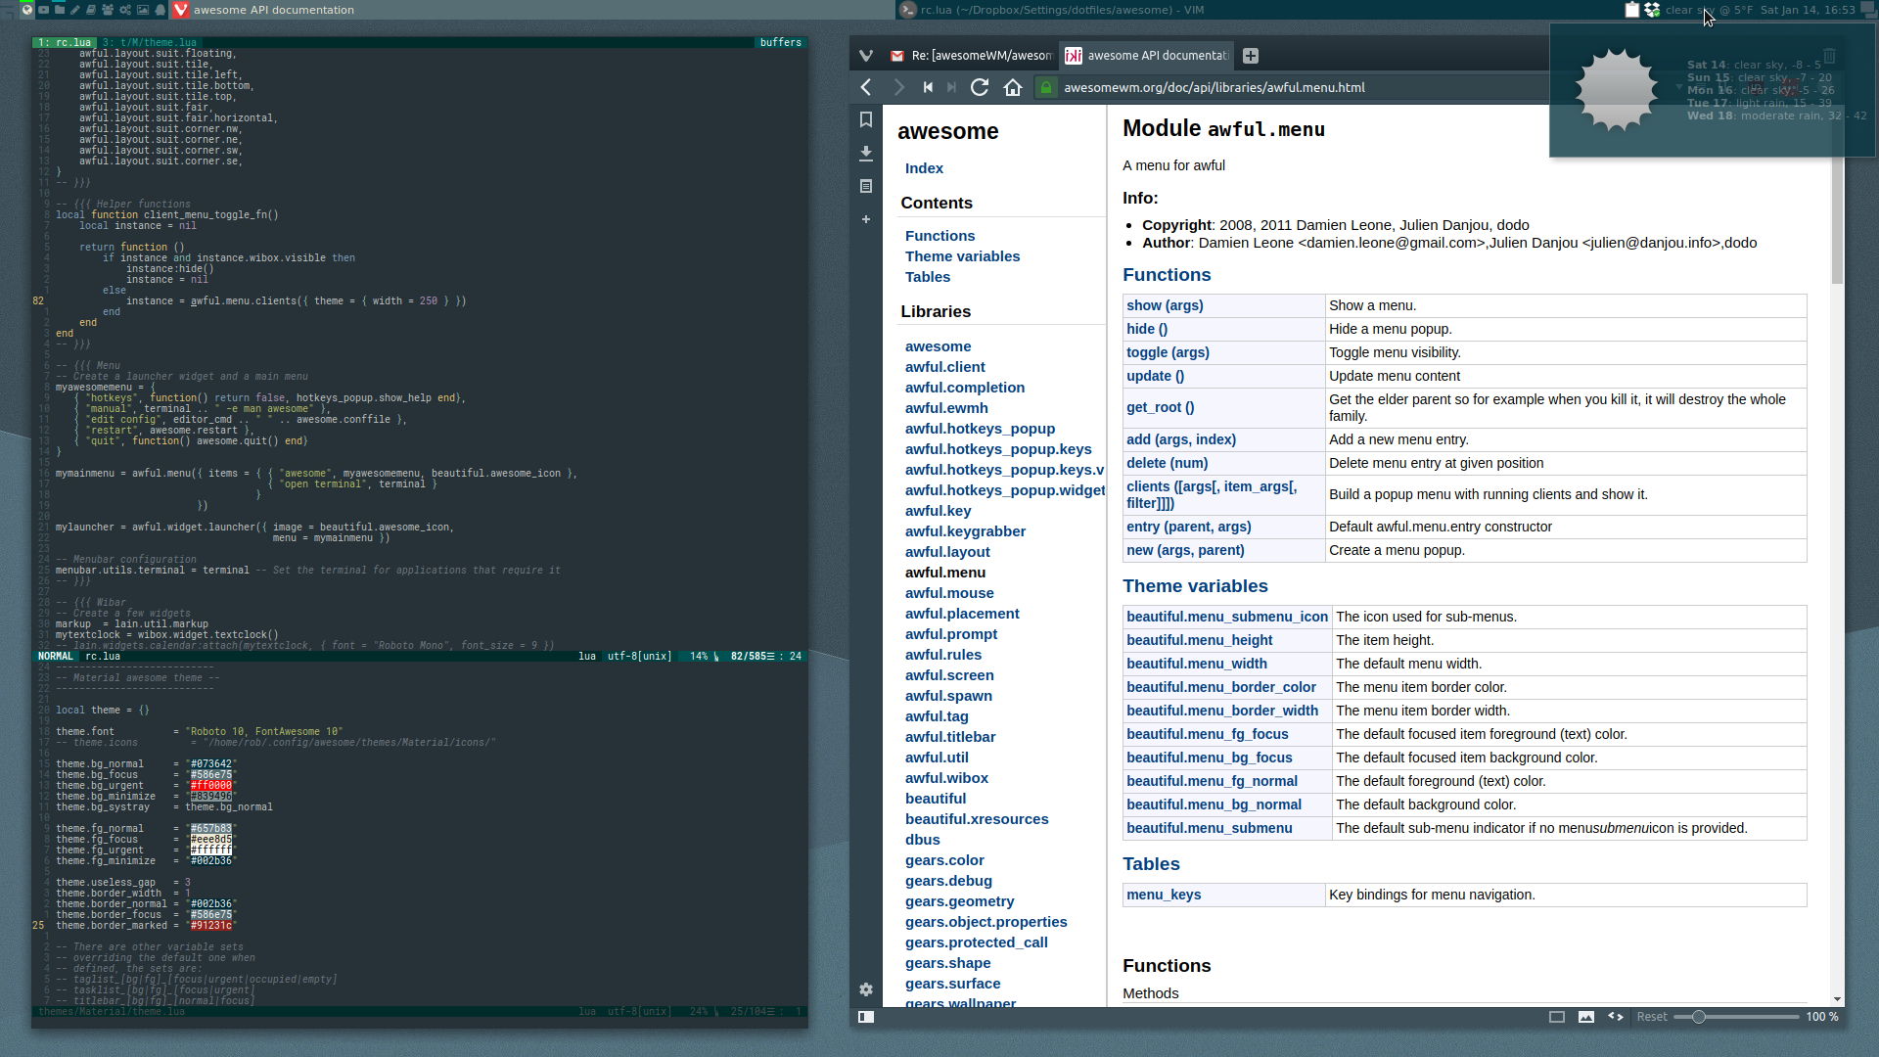Click the page scrollbar's down arrow

(1835, 998)
